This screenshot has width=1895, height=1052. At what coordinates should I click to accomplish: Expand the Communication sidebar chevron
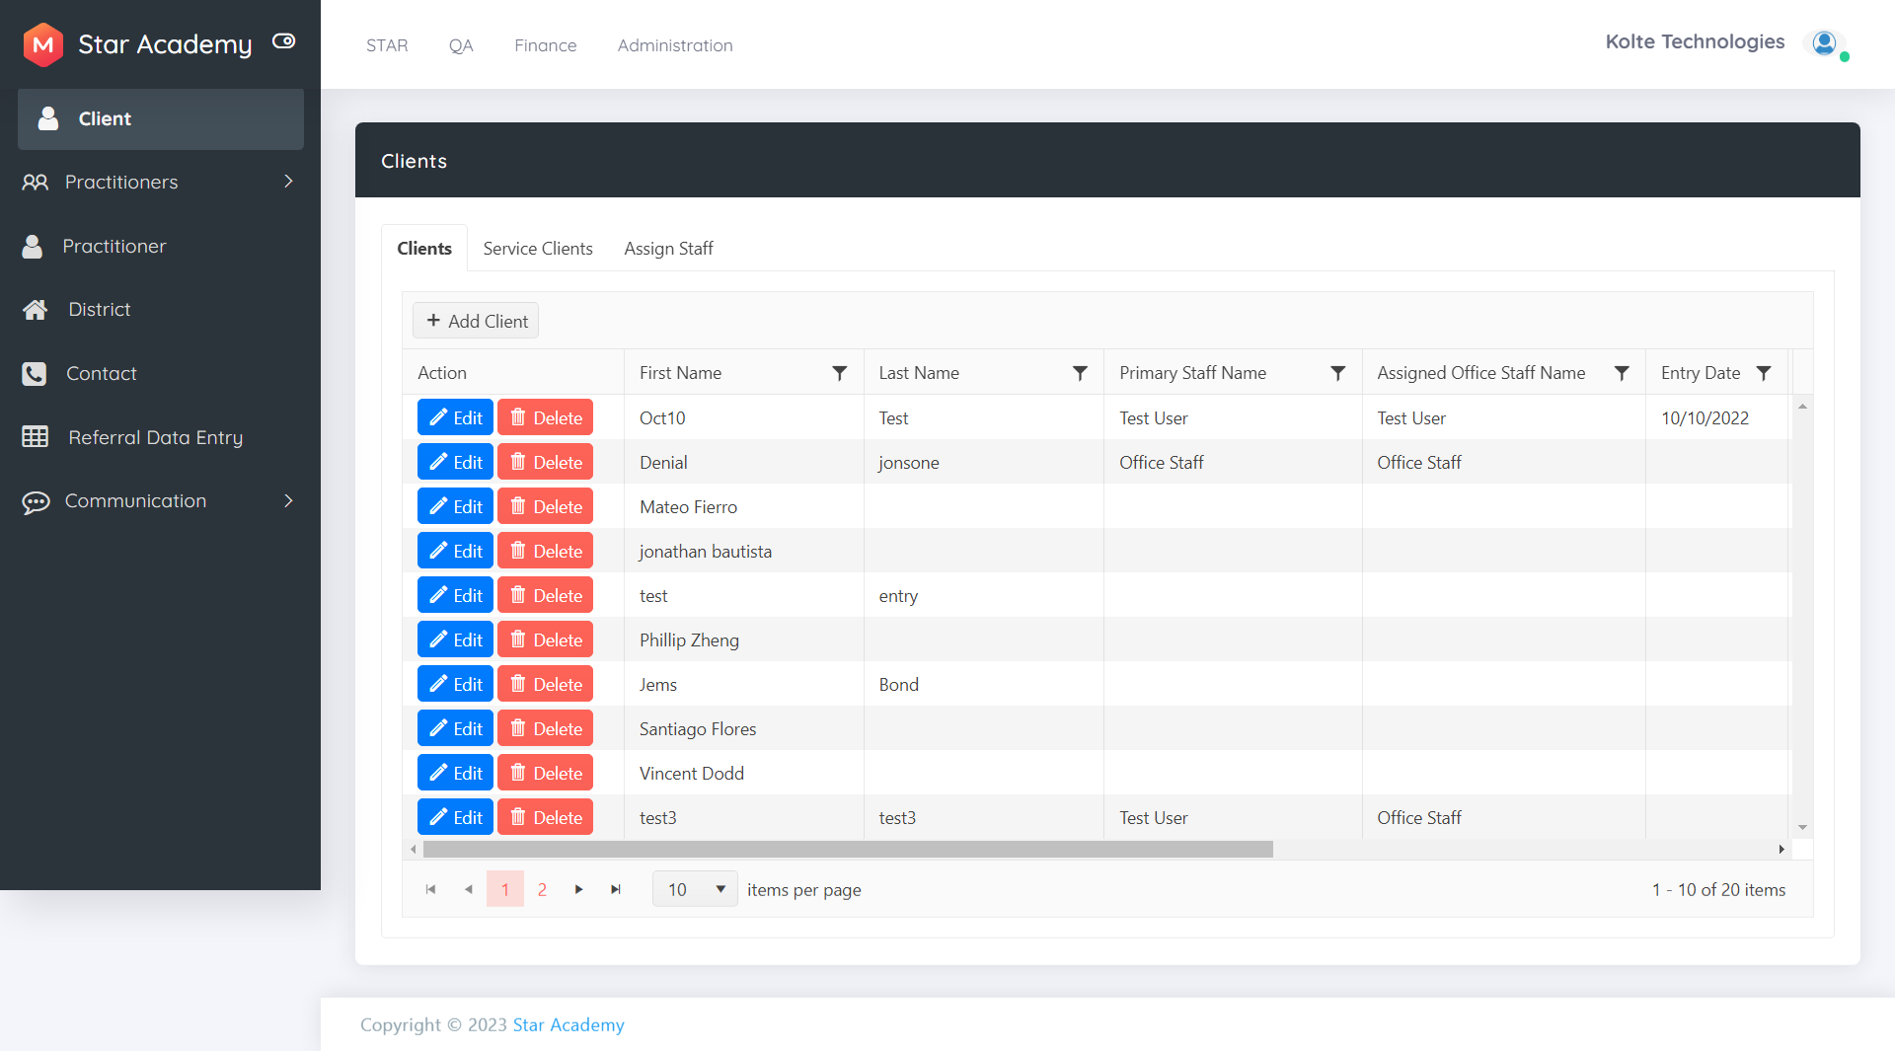click(x=288, y=501)
